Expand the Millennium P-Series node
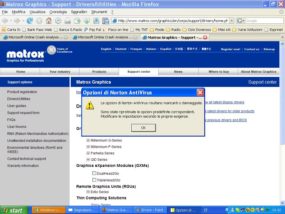Image resolution: width=285 pixels, height=214 pixels. click(88, 147)
